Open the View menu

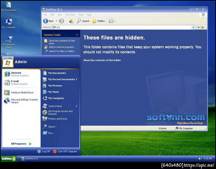[x=60, y=15]
